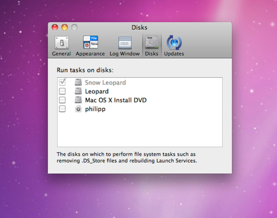Click the Snow Leopard drive icon
The width and height of the screenshot is (277, 218).
[x=78, y=82]
